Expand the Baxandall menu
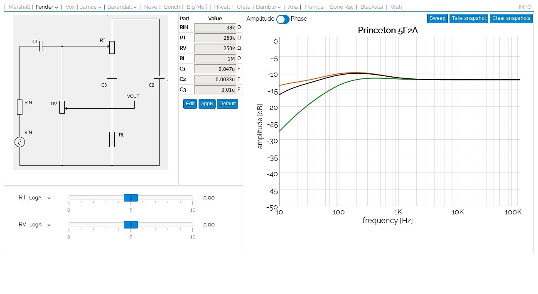 pyautogui.click(x=122, y=7)
